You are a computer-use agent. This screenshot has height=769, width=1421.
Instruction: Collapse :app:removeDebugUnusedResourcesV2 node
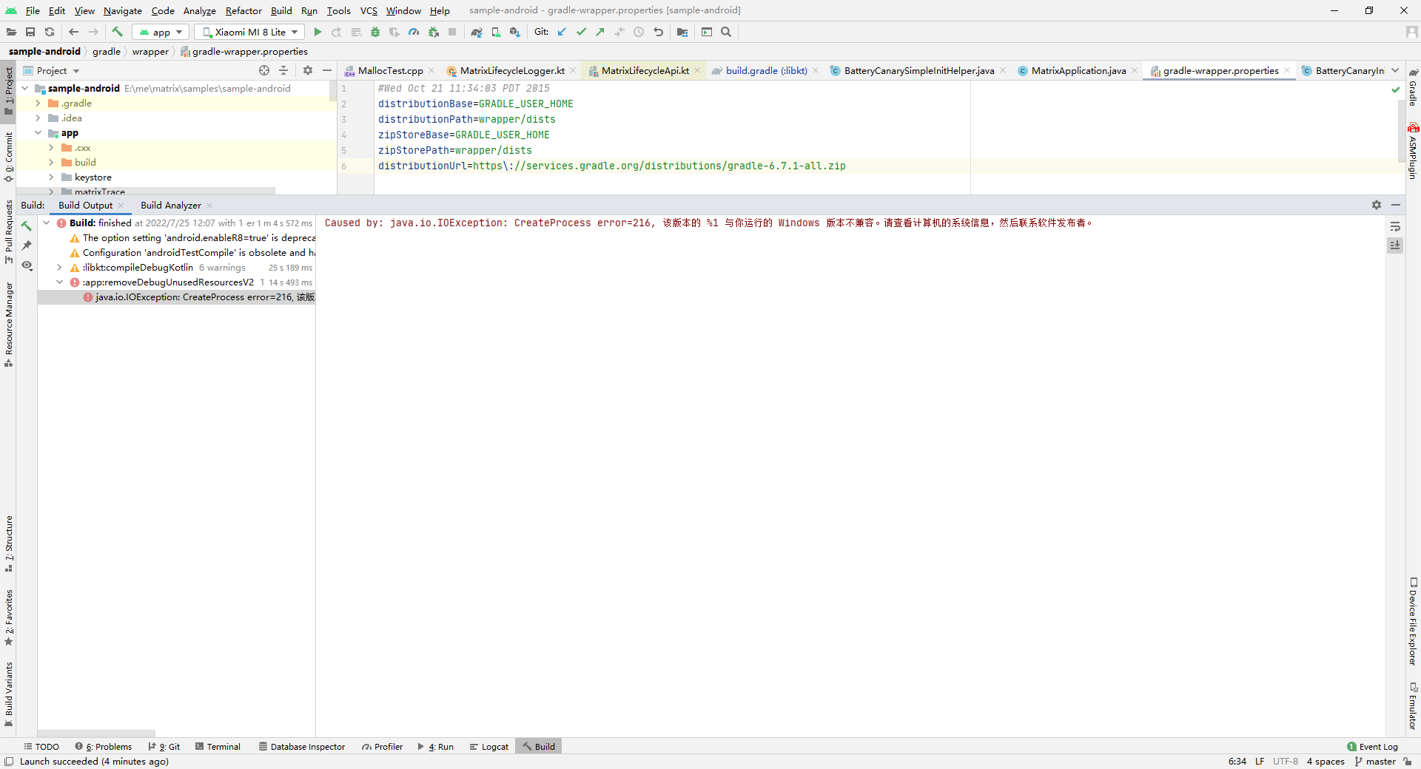(x=59, y=282)
